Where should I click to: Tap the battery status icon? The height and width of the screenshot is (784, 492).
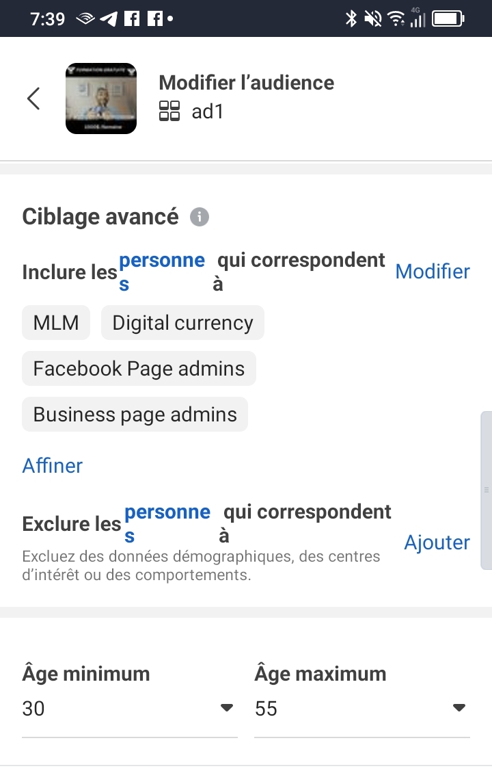[x=448, y=19]
